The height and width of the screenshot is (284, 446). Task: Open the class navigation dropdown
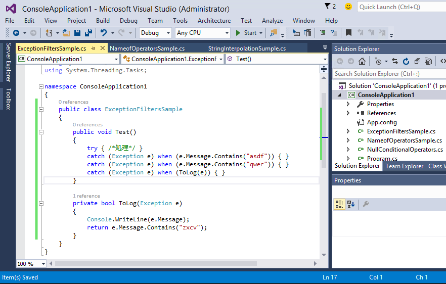click(220, 59)
